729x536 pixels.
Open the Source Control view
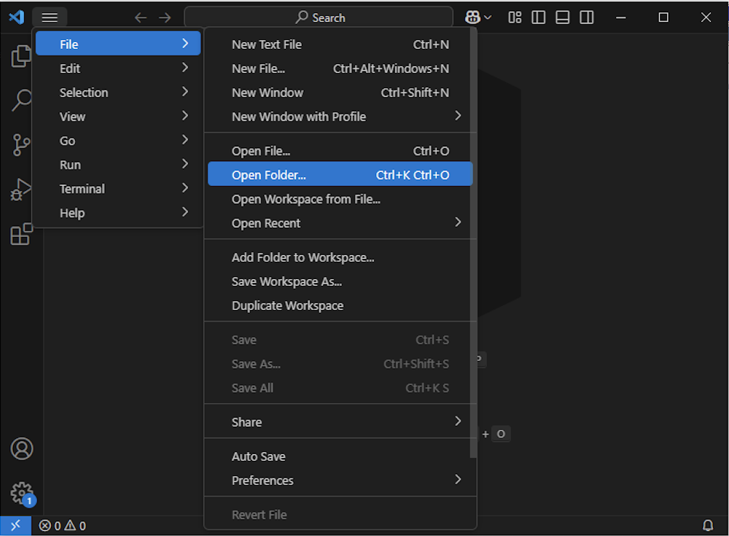pos(21,145)
